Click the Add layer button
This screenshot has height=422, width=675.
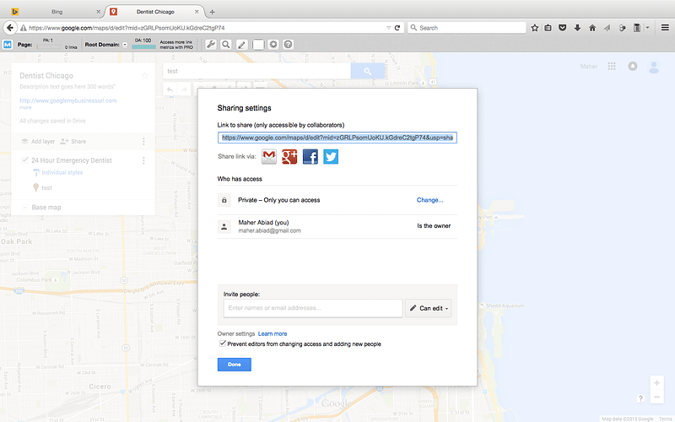coord(38,141)
